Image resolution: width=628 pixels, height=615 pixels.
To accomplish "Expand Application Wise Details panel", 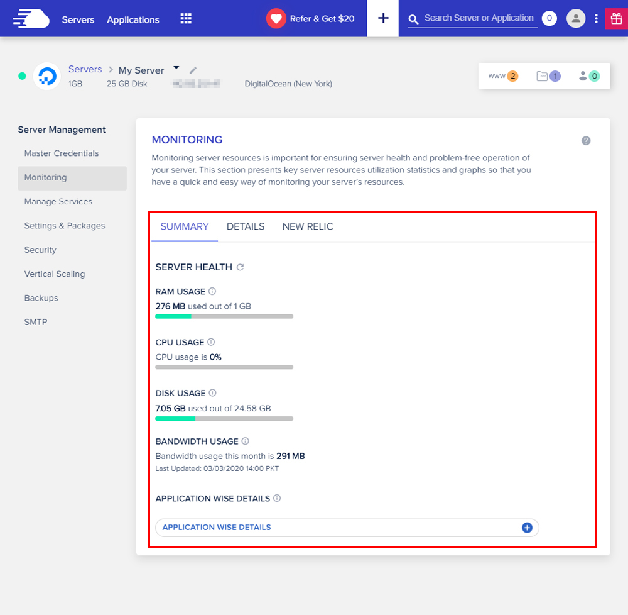I will click(x=347, y=528).
